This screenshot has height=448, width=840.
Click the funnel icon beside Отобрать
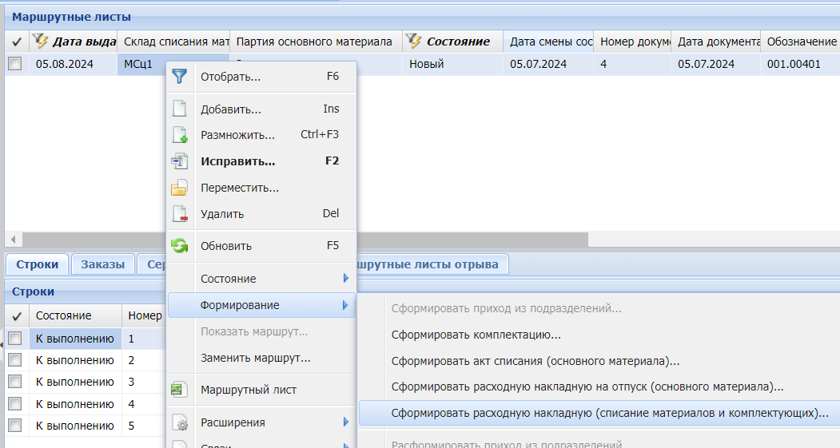coord(180,77)
